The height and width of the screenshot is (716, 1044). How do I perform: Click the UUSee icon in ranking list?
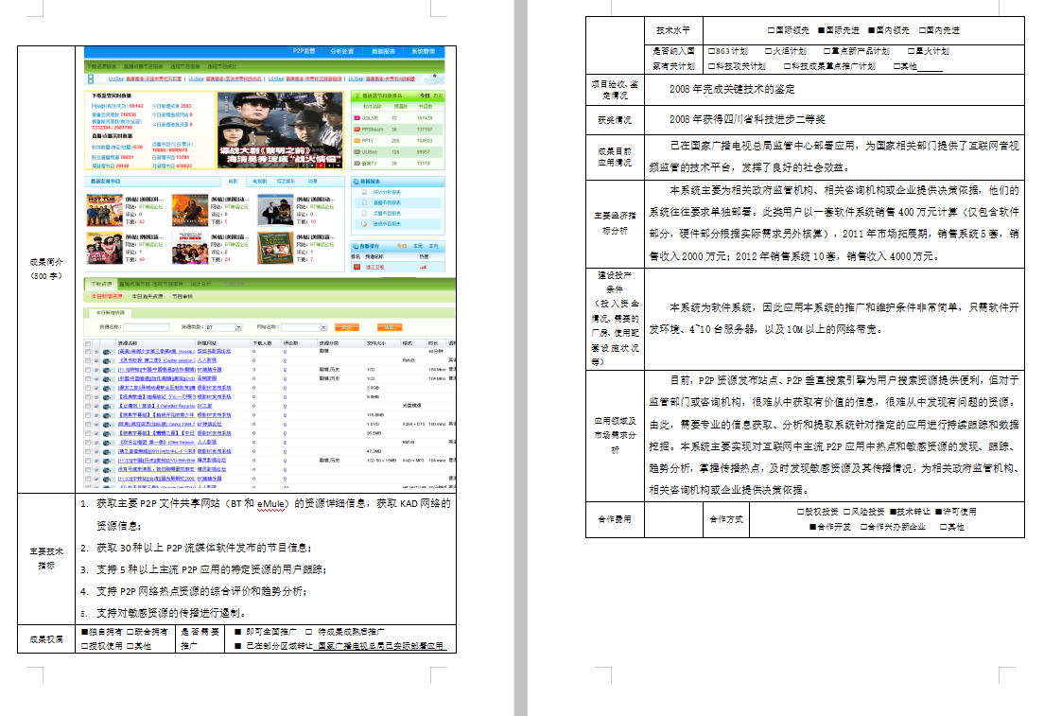(x=356, y=151)
